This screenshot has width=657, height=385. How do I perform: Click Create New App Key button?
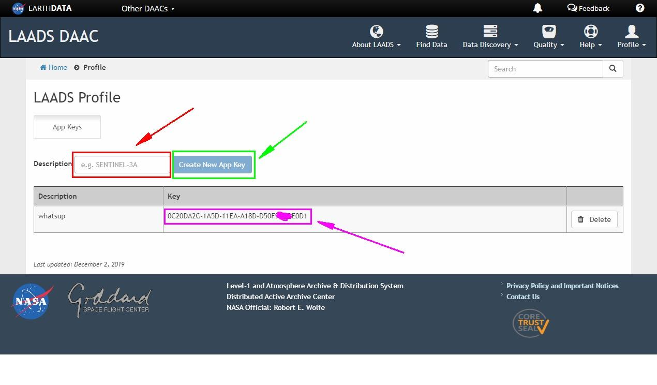click(x=212, y=165)
